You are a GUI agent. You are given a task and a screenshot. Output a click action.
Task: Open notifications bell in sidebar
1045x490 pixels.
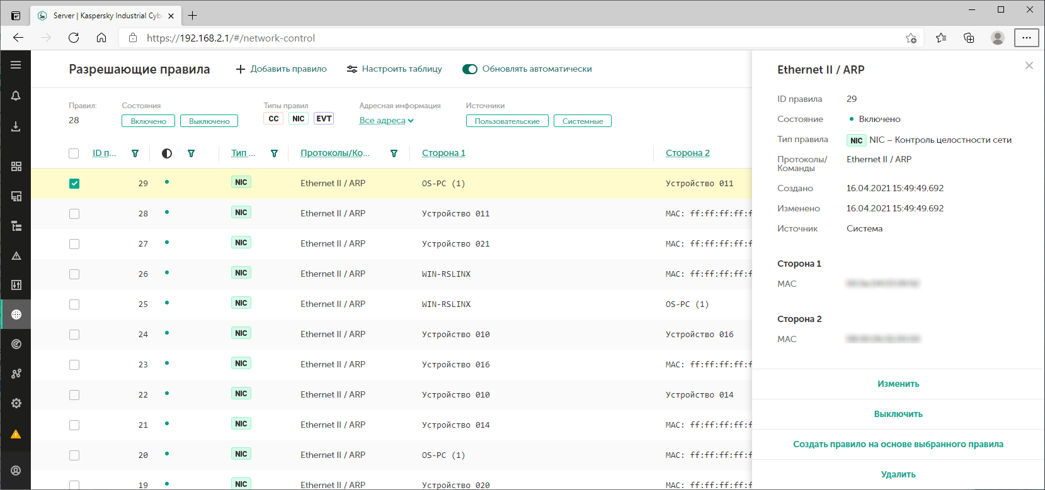pos(16,96)
